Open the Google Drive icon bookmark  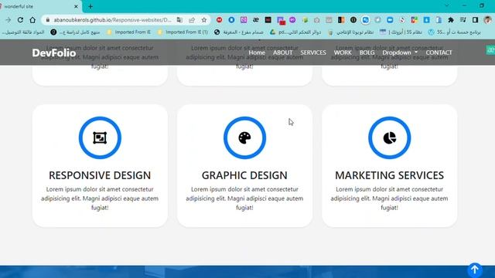[273, 32]
